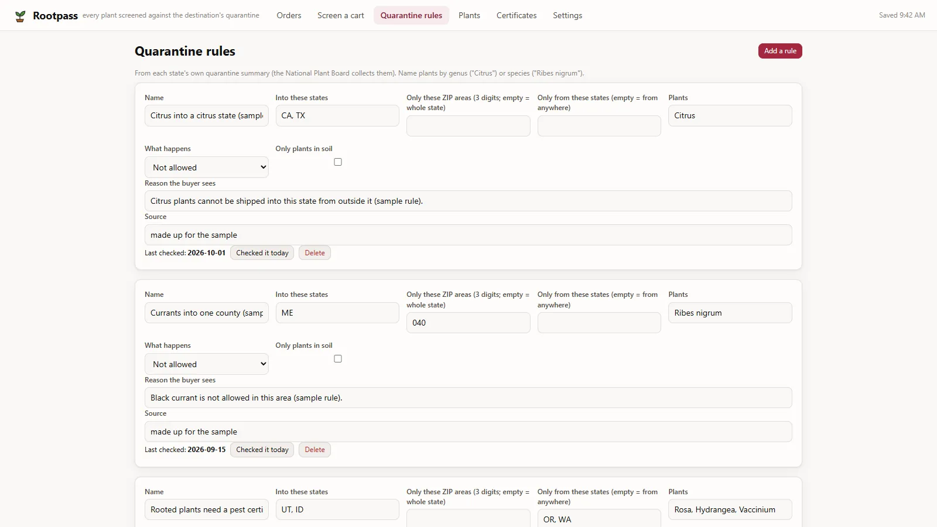Toggle Only plants in soil for Currants rule
937x527 pixels.
pos(338,359)
